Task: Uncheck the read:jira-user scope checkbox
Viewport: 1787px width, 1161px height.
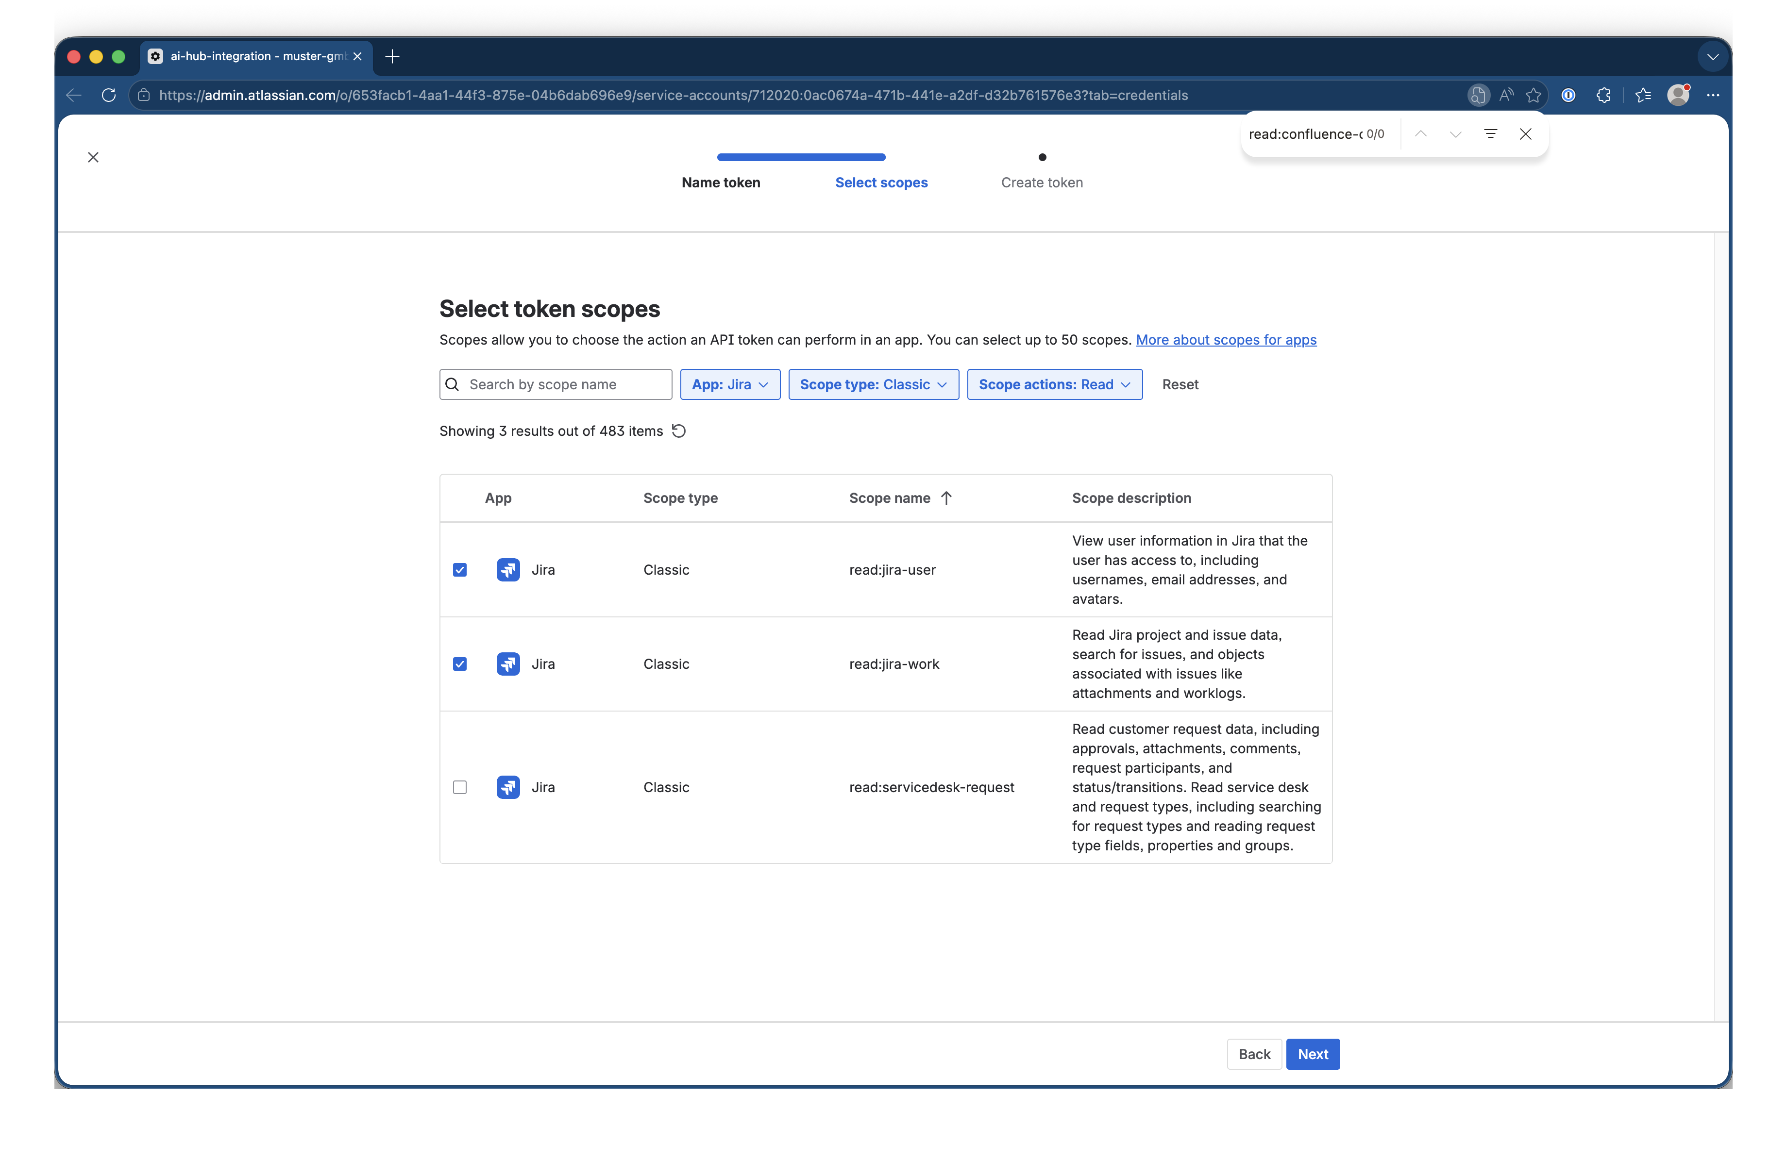Action: (x=460, y=570)
